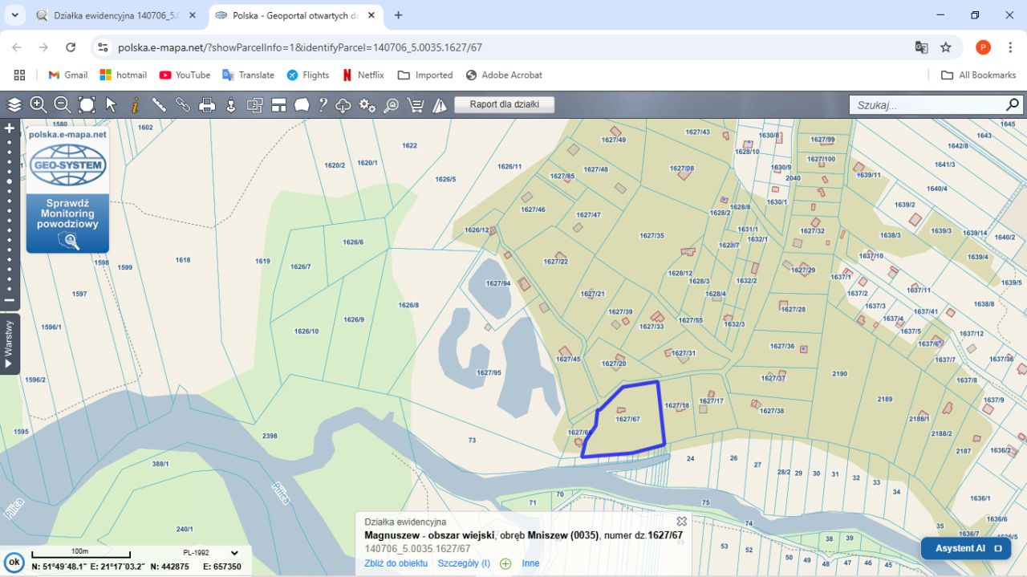Open the gears settings icon
Screen dimensions: 1027x577
367,105
